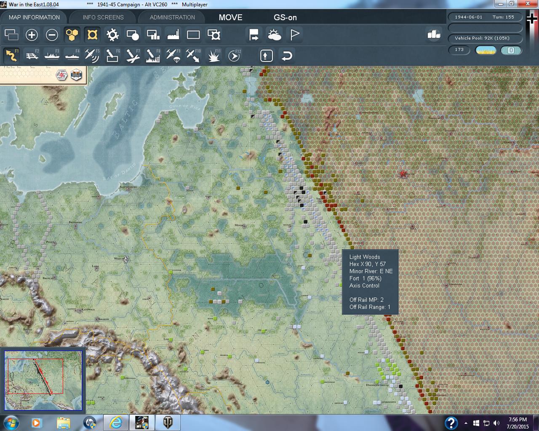This screenshot has width=539, height=431.
Task: Open the World of Tanks taskbar icon
Action: pos(168,422)
